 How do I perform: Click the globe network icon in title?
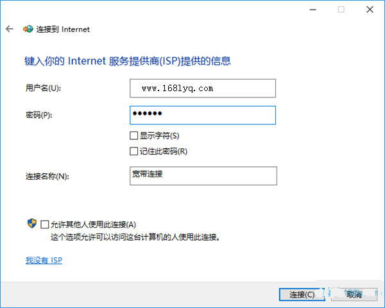pyautogui.click(x=28, y=30)
